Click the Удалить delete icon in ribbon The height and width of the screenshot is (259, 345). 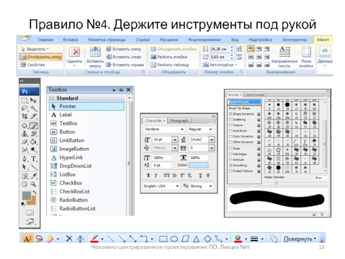click(74, 52)
